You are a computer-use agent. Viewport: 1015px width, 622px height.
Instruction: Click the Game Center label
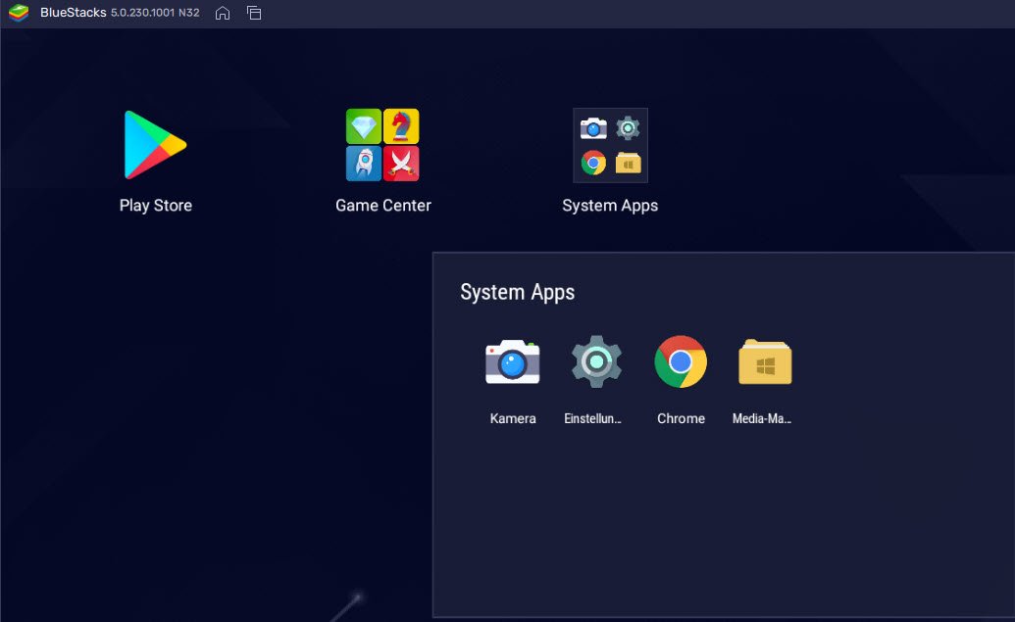(383, 206)
